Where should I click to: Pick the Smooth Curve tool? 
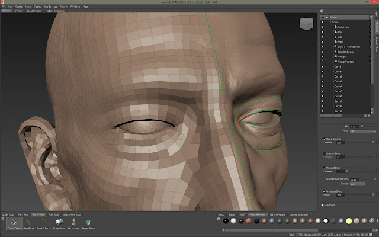pos(43,223)
